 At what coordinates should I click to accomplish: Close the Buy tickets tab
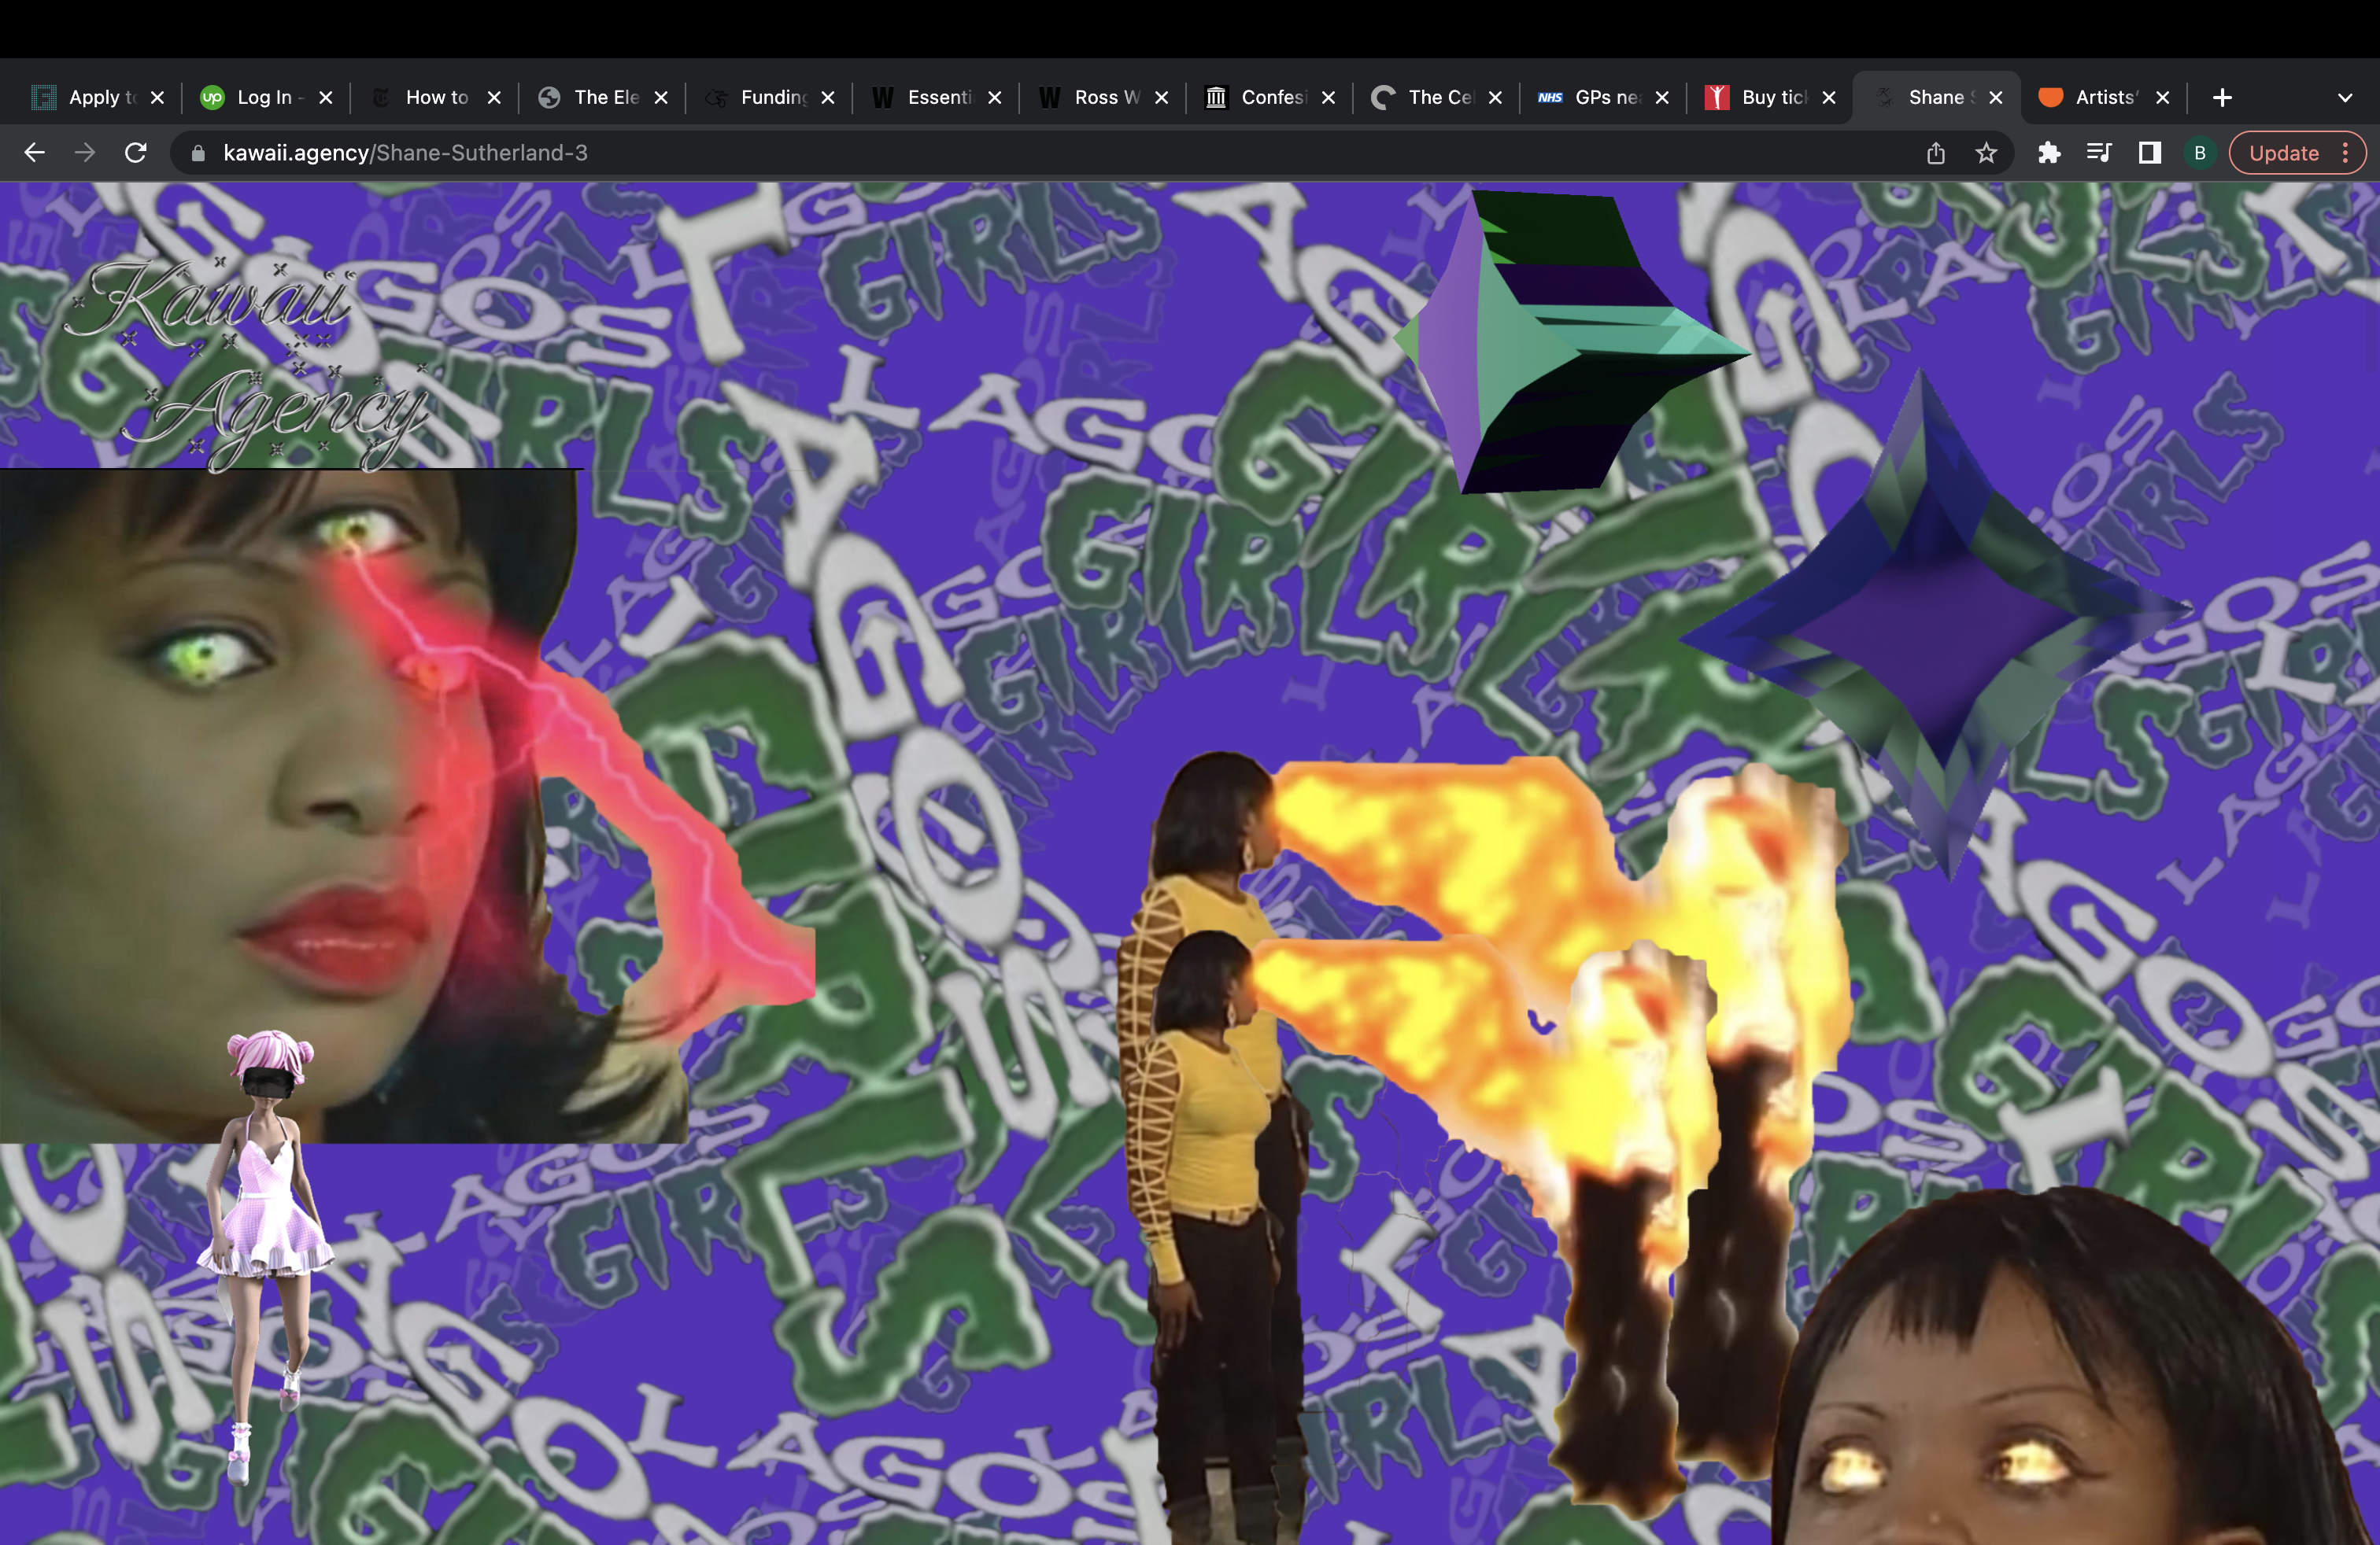[x=1829, y=97]
